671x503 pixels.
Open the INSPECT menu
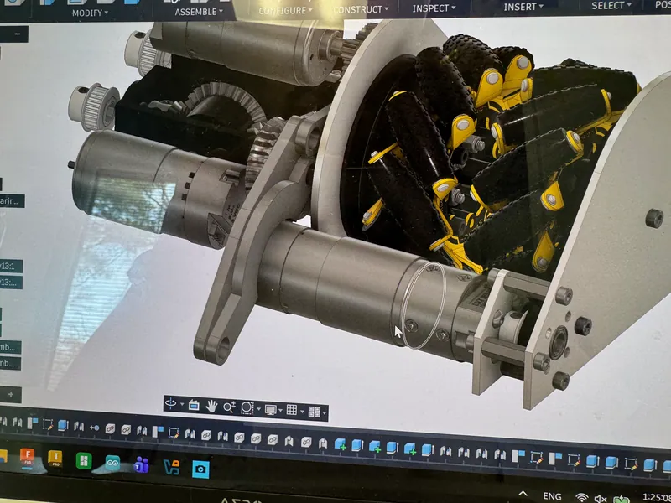pos(434,8)
